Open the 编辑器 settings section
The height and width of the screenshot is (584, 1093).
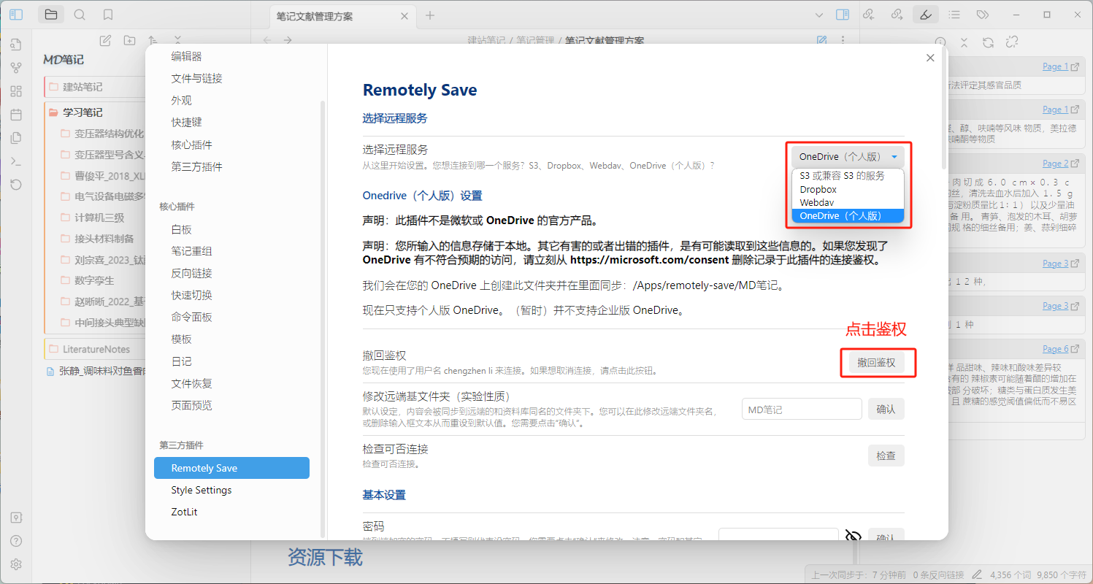[x=187, y=56]
